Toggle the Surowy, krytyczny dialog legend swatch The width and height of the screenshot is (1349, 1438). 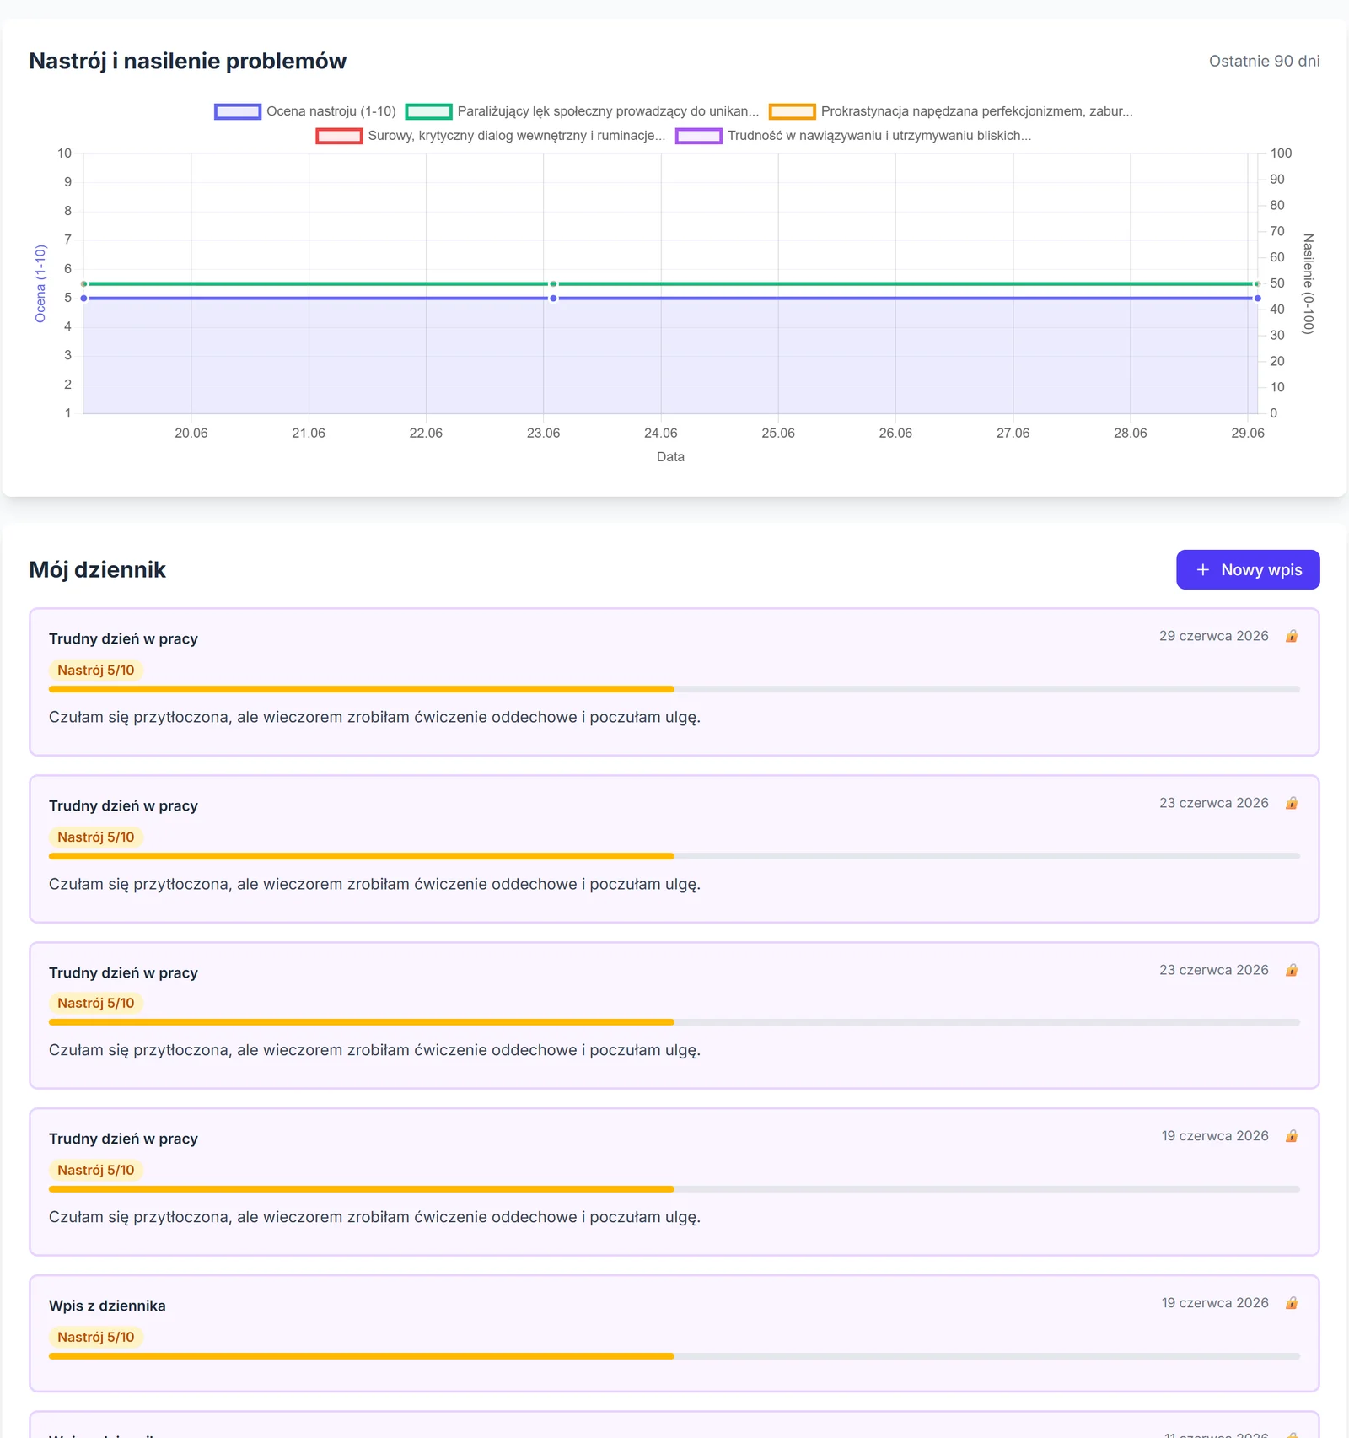(x=339, y=136)
